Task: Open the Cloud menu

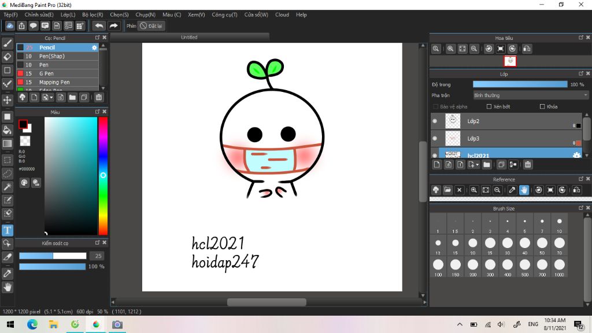Action: tap(282, 14)
